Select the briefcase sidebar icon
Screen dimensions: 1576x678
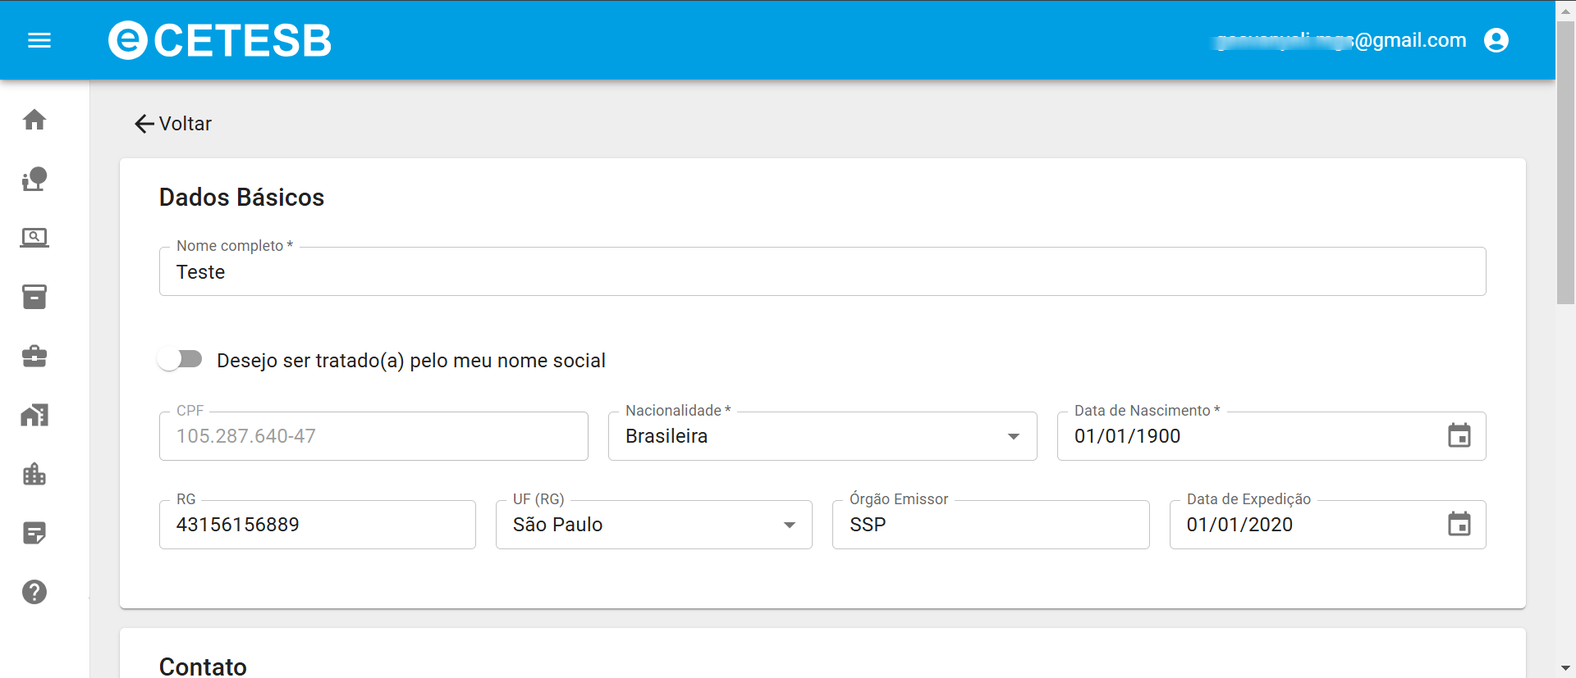[34, 356]
